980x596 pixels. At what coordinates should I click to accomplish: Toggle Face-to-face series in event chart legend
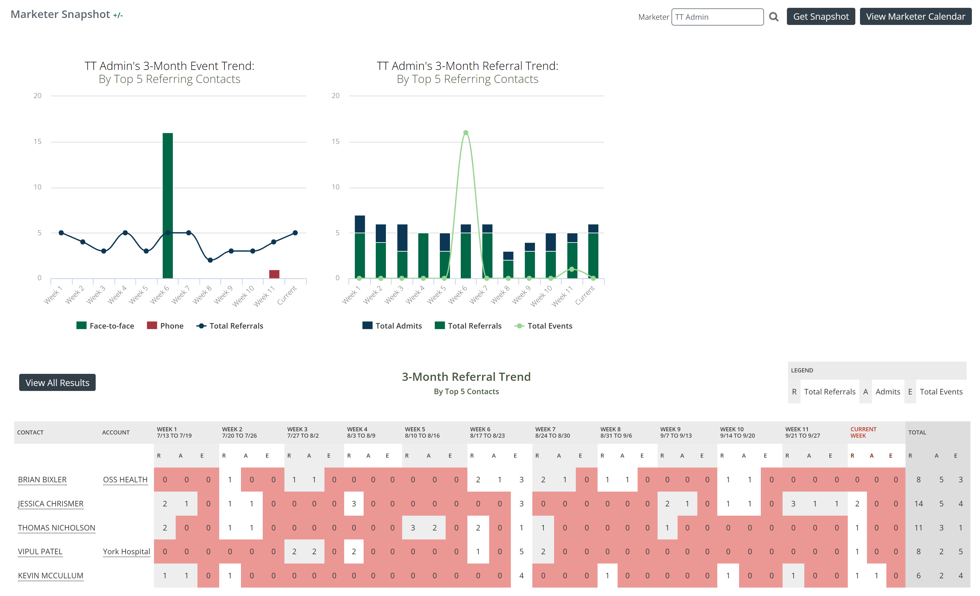[105, 326]
